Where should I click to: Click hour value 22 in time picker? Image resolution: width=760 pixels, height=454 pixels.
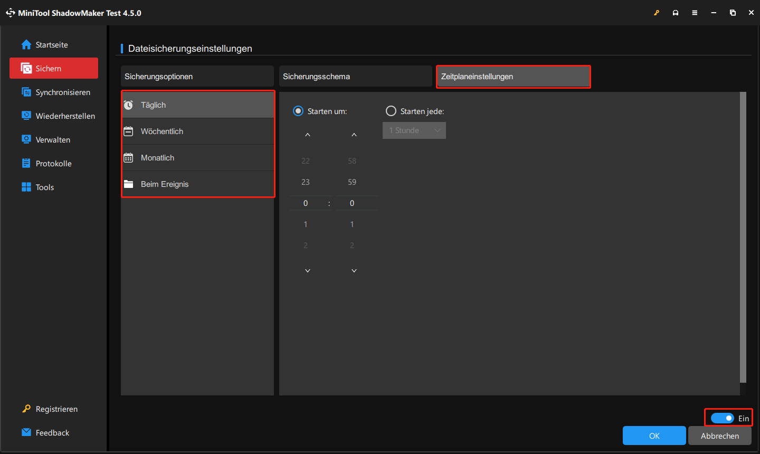[x=306, y=161]
